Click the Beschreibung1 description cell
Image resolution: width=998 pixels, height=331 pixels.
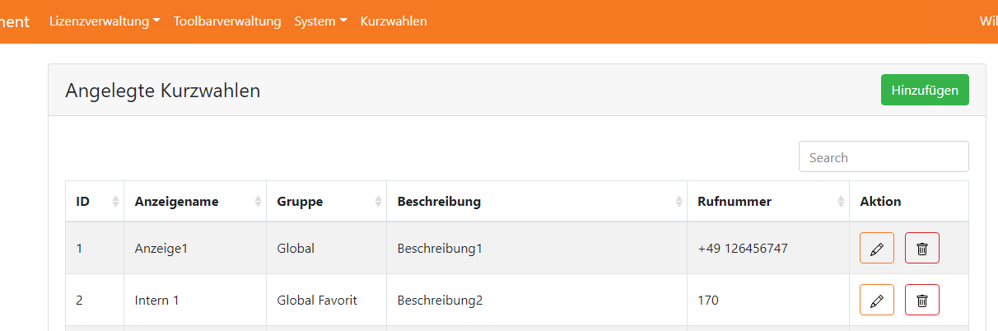point(439,248)
